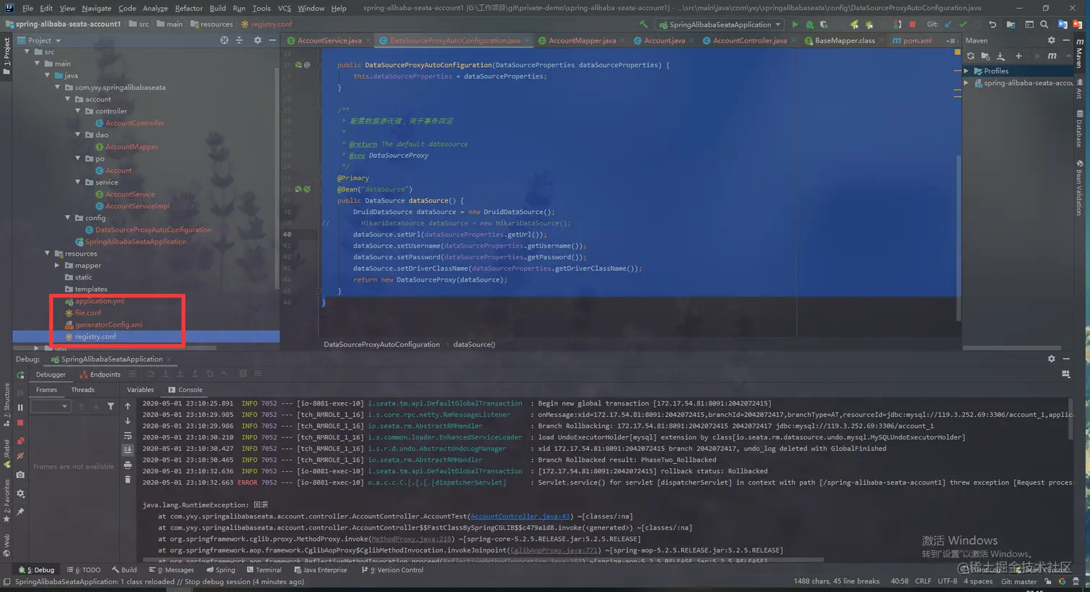Viewport: 1090px width, 592px height.
Task: Switch to the AccountService.java editor tab
Action: (x=329, y=41)
